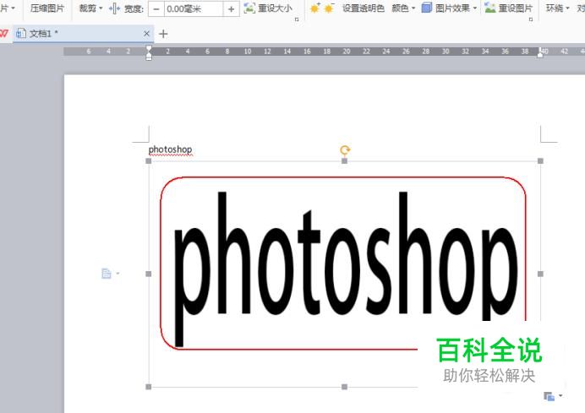Open the 颜色 color dropdown
The height and width of the screenshot is (413, 585).
(403, 8)
